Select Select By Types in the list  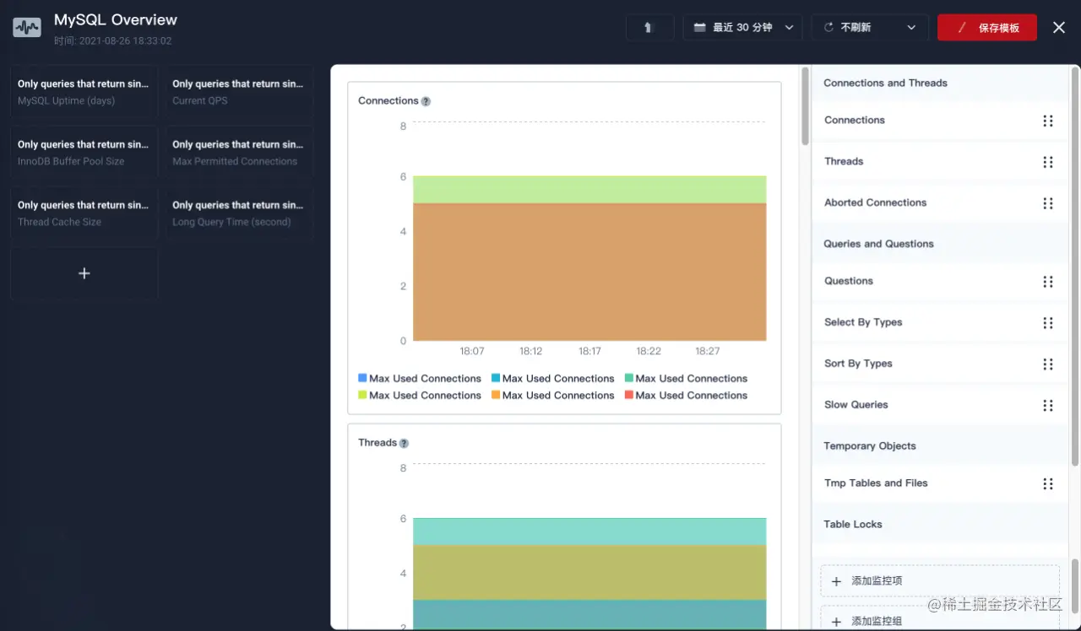pos(940,322)
